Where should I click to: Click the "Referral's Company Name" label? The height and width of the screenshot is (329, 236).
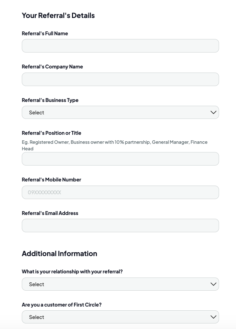(x=52, y=67)
